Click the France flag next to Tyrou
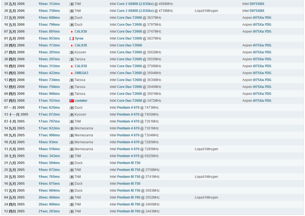305x216 pixels. pos(72,38)
